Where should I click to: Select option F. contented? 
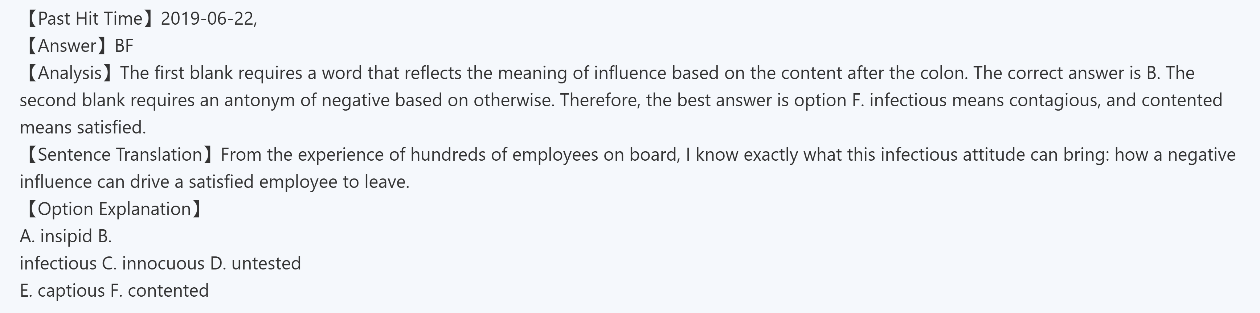[159, 291]
